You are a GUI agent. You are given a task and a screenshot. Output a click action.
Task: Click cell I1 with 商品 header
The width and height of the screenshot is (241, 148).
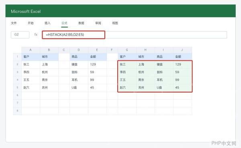tap(164, 57)
